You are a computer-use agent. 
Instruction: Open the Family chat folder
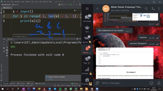(87, 81)
